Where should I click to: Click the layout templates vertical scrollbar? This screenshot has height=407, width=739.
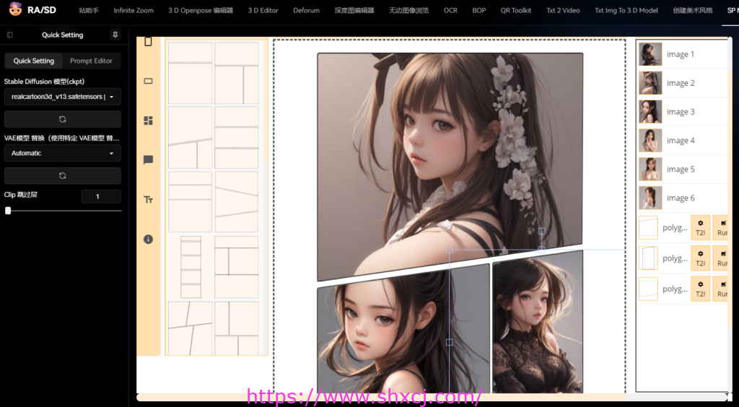(x=265, y=101)
